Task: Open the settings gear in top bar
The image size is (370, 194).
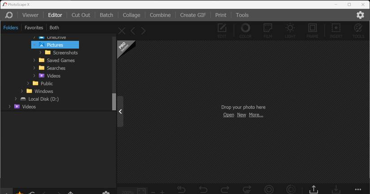Action: tap(360, 15)
